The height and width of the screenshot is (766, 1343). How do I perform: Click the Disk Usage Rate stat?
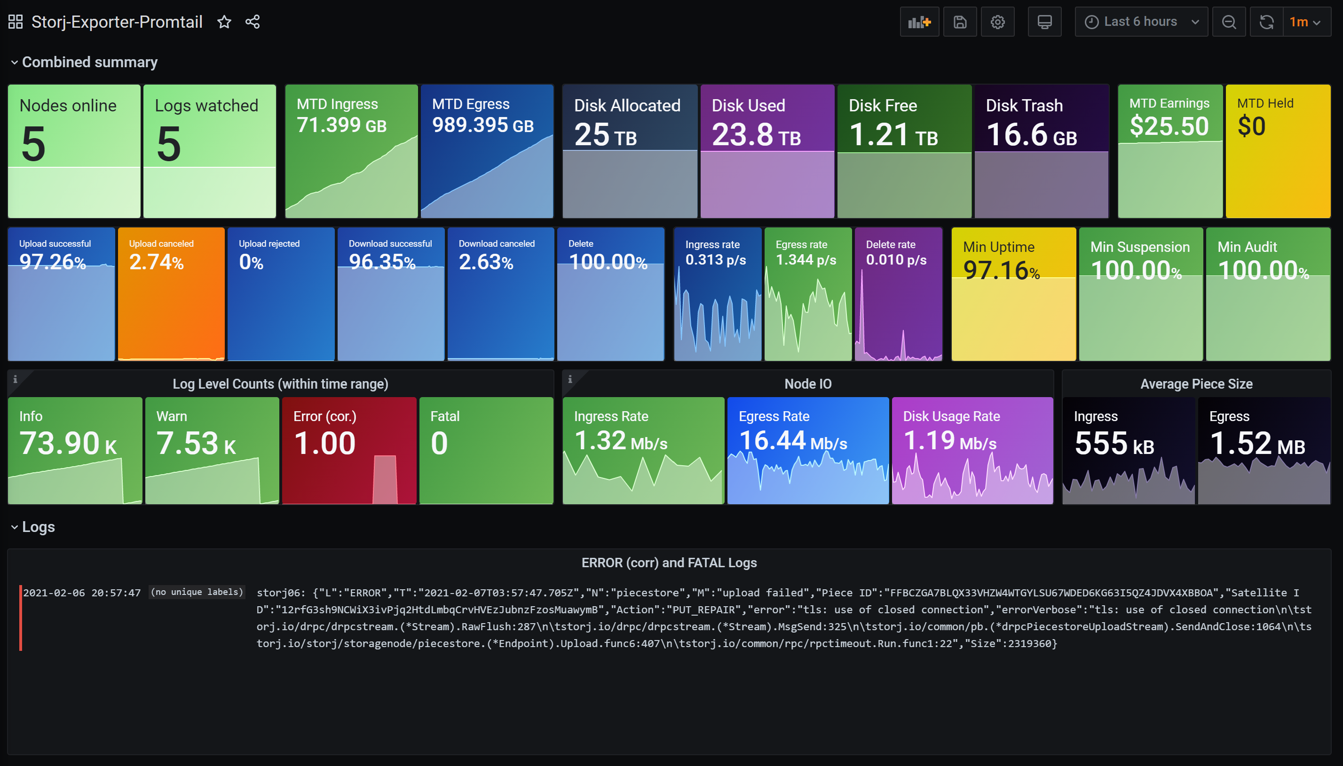pyautogui.click(x=972, y=451)
